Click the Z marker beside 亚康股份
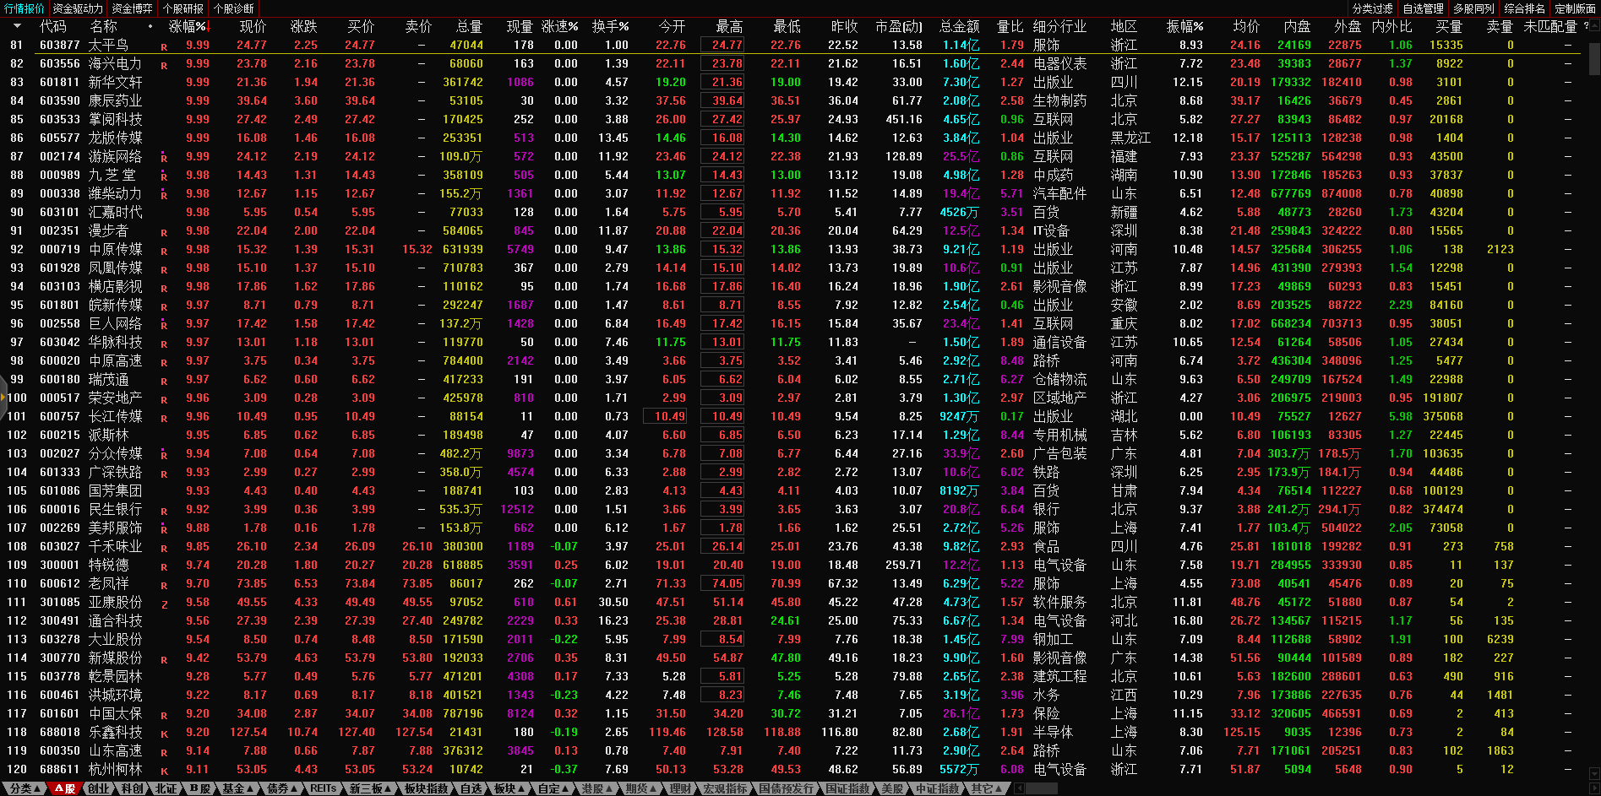 (164, 604)
